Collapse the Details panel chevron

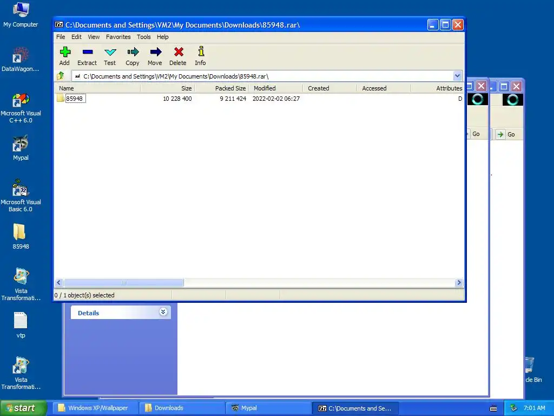tap(163, 312)
